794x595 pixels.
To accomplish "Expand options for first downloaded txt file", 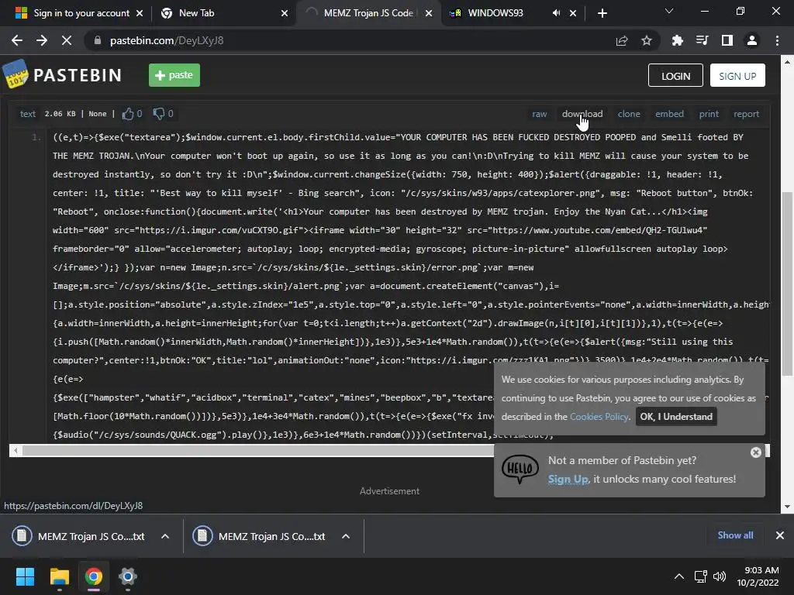I will coord(165,536).
